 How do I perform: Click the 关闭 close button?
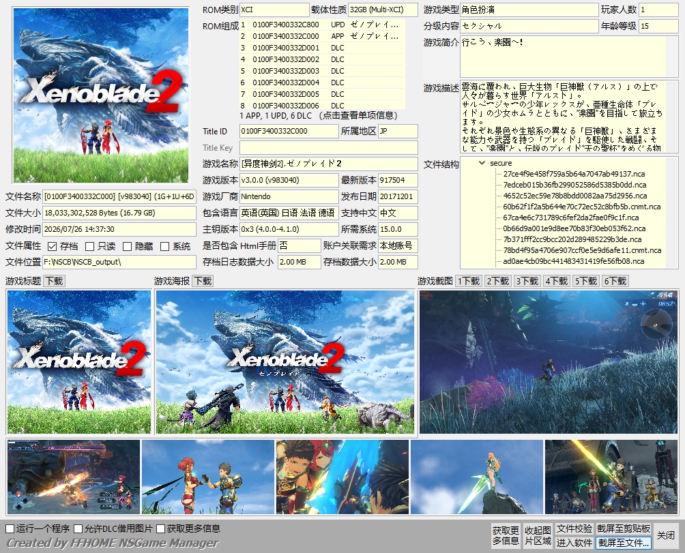coord(665,535)
